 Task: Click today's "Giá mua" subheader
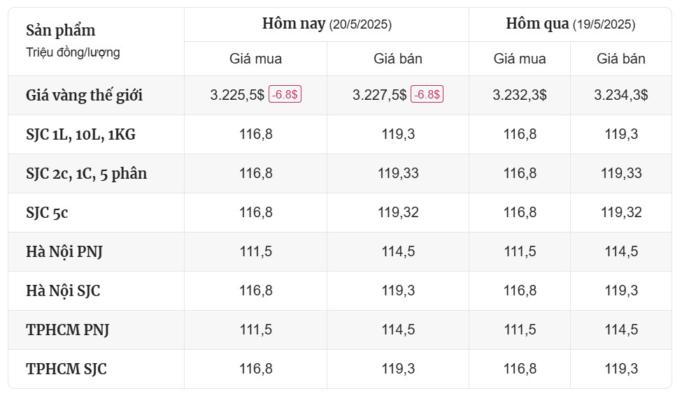tap(256, 59)
